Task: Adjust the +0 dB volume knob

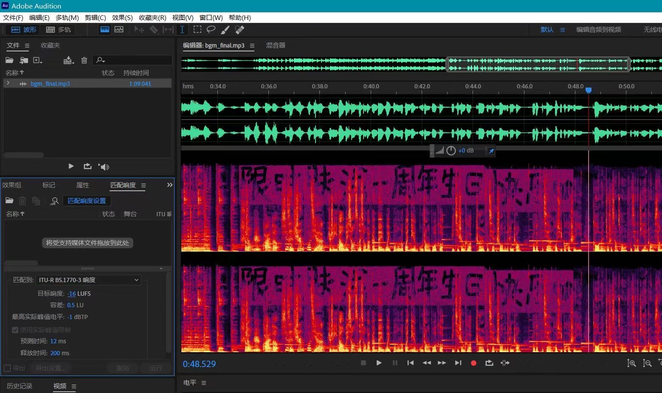Action: point(451,150)
